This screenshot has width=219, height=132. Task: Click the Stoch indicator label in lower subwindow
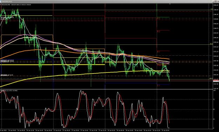click(x=9, y=91)
